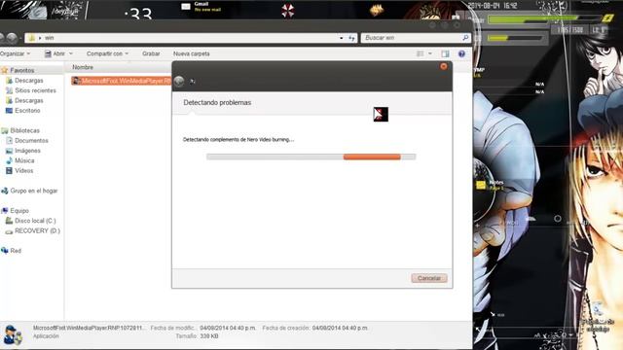The image size is (623, 350).
Task: Open Escritorio in sidebar
Action: tap(27, 110)
